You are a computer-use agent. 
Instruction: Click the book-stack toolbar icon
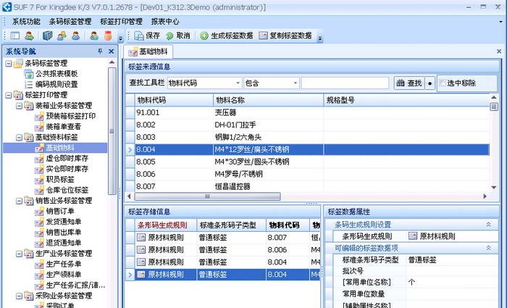(47, 36)
